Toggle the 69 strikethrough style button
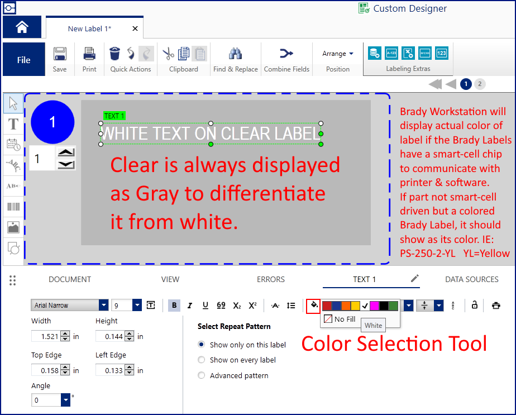The height and width of the screenshot is (415, 516). [221, 306]
